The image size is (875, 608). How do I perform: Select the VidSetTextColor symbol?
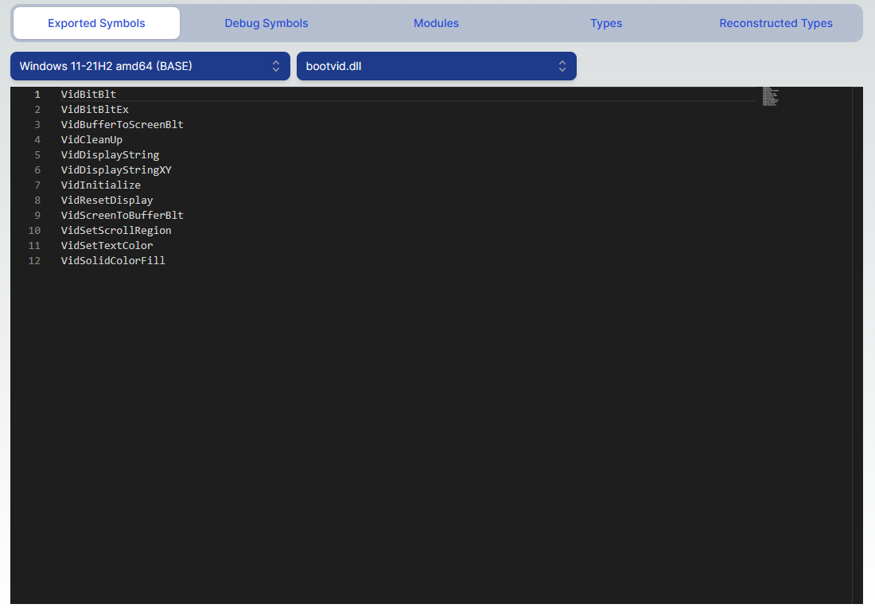107,245
